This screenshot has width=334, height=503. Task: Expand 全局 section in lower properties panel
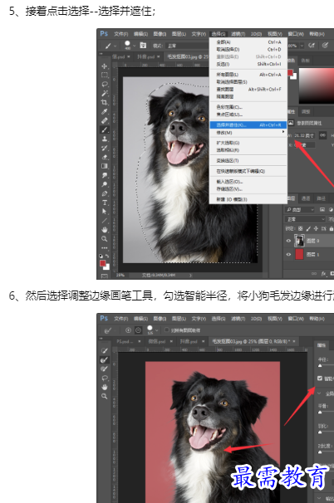[320, 393]
